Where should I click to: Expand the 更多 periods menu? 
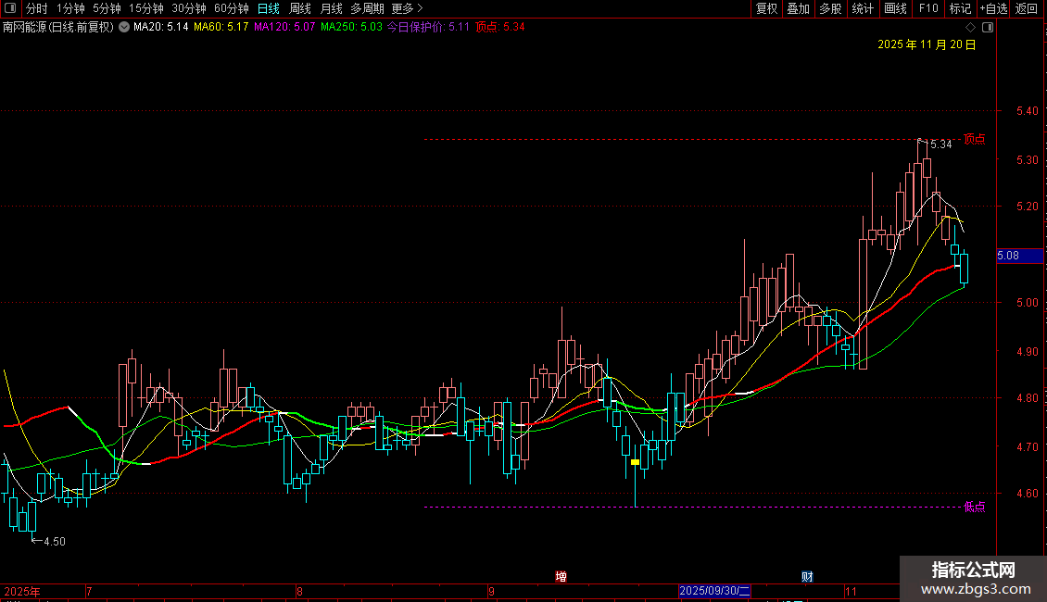[408, 8]
